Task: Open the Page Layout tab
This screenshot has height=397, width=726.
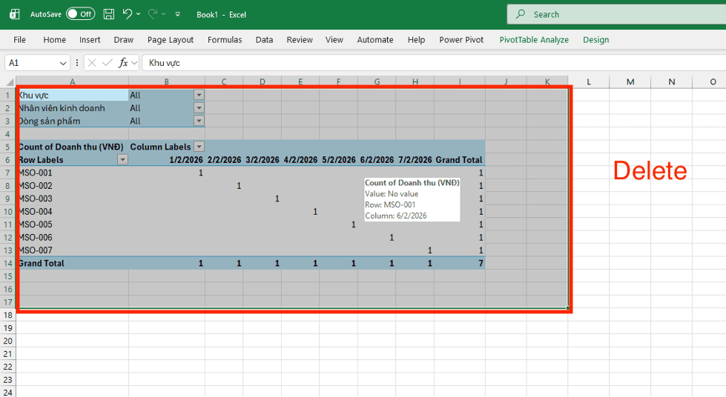Action: [171, 40]
